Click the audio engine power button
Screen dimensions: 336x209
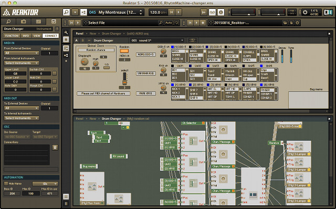click(x=305, y=12)
